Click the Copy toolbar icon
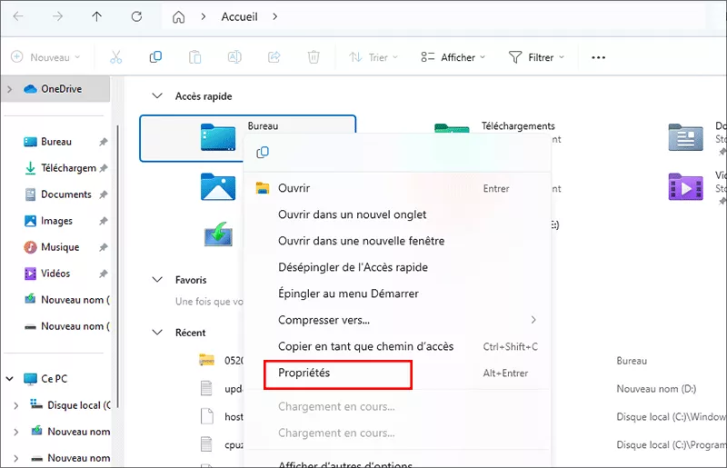Image resolution: width=727 pixels, height=468 pixels. tap(155, 57)
